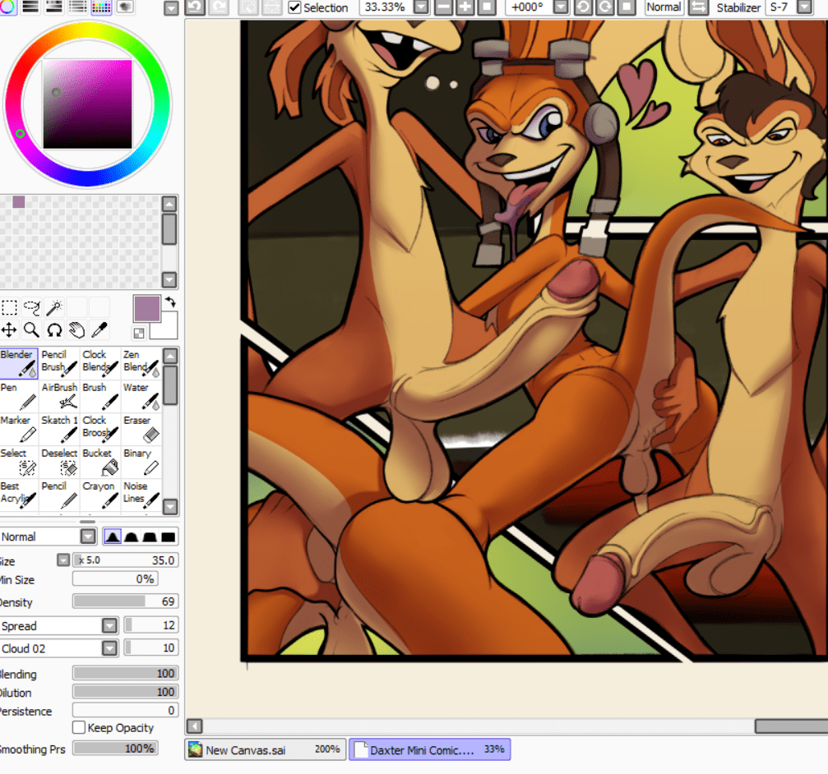Screen dimensions: 828x774
Task: Select the AirBrush tool
Action: (59, 394)
